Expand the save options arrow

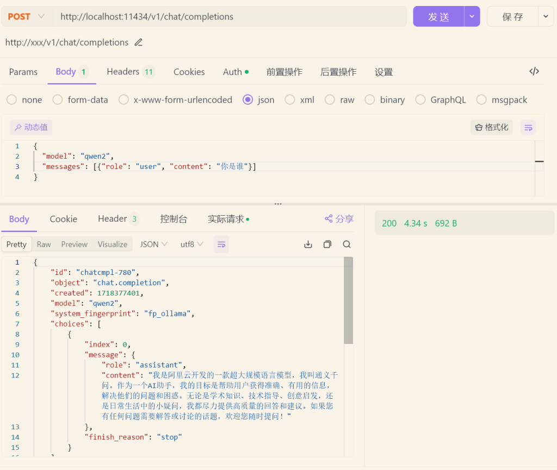pyautogui.click(x=546, y=16)
